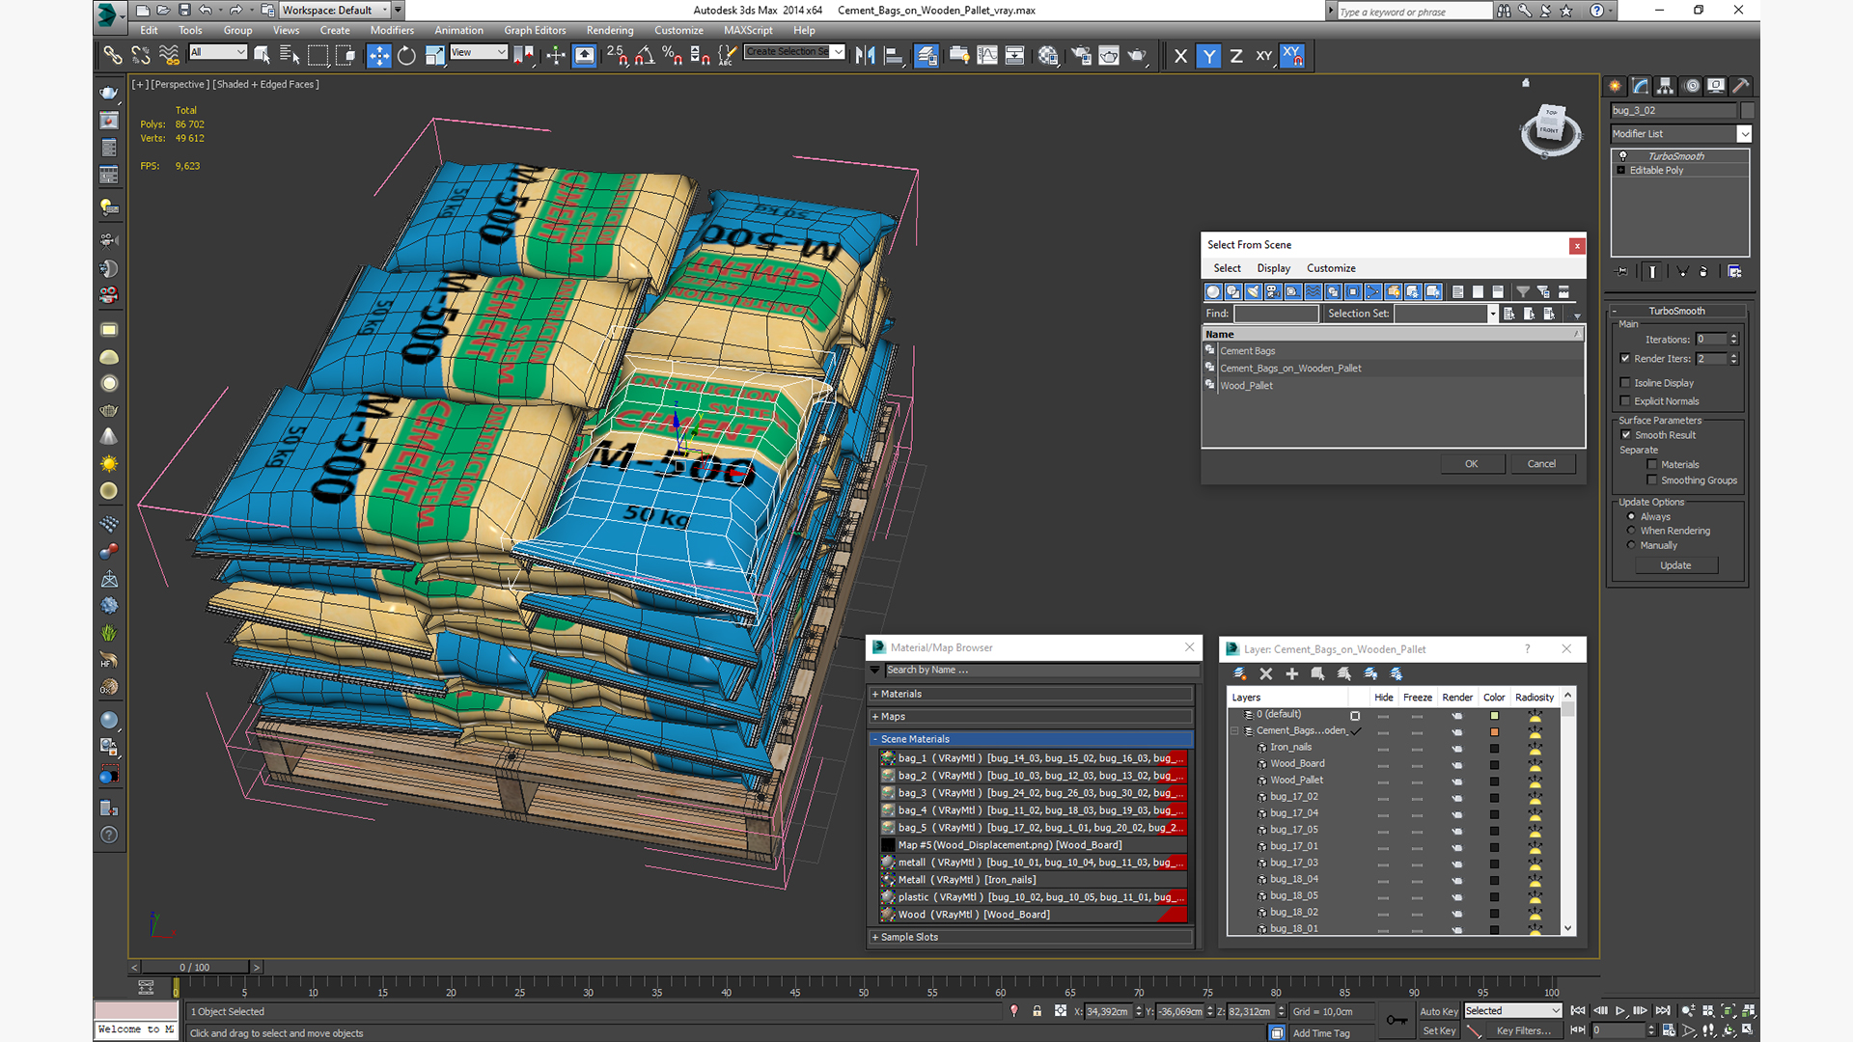1853x1042 pixels.
Task: Select the Move tool in main toolbar
Action: click(x=379, y=56)
